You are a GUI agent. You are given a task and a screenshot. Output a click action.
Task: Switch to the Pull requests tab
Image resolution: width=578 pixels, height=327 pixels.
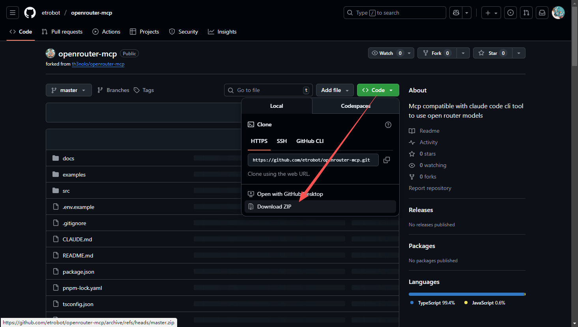pos(62,32)
